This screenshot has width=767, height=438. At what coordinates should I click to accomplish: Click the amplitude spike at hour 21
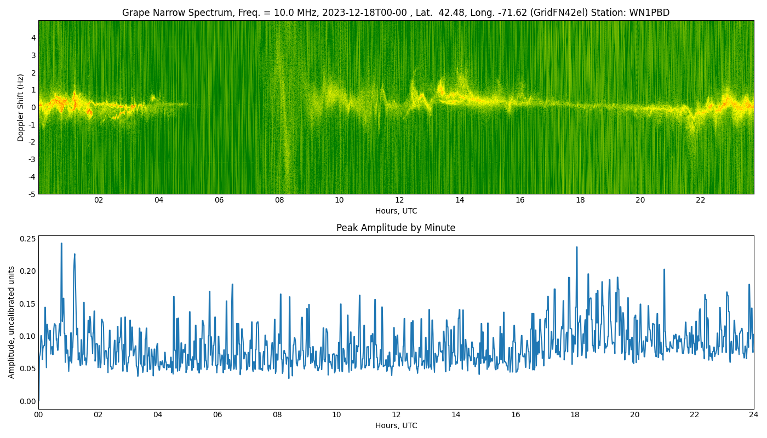(664, 270)
